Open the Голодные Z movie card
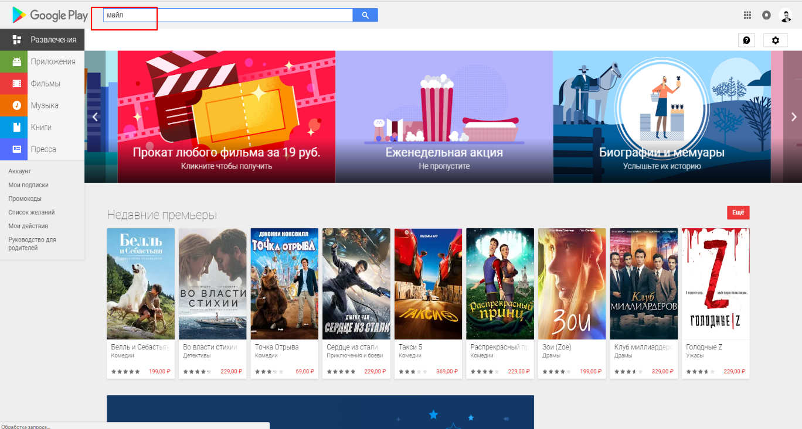This screenshot has height=429, width=802. click(x=715, y=284)
